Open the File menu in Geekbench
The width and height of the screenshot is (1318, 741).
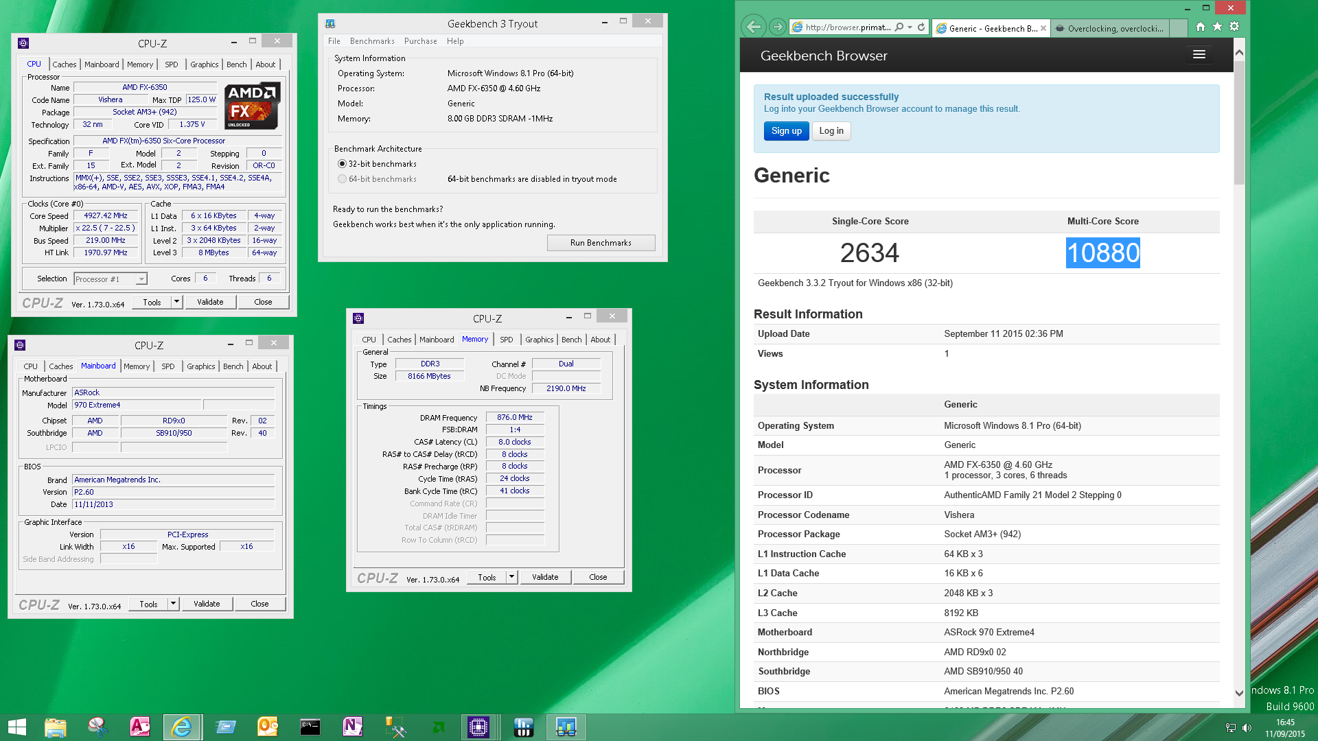[x=334, y=41]
